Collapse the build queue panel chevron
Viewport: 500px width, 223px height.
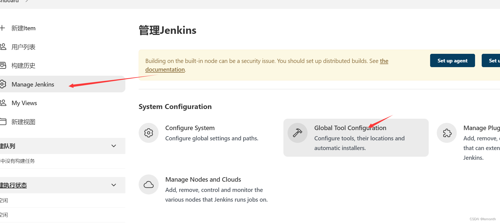pos(114,146)
